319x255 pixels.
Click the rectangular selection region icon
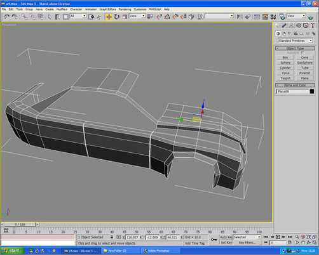click(x=65, y=16)
